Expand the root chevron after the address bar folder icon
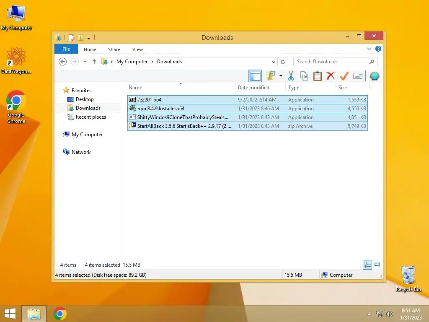This screenshot has width=429, height=322. [111, 62]
